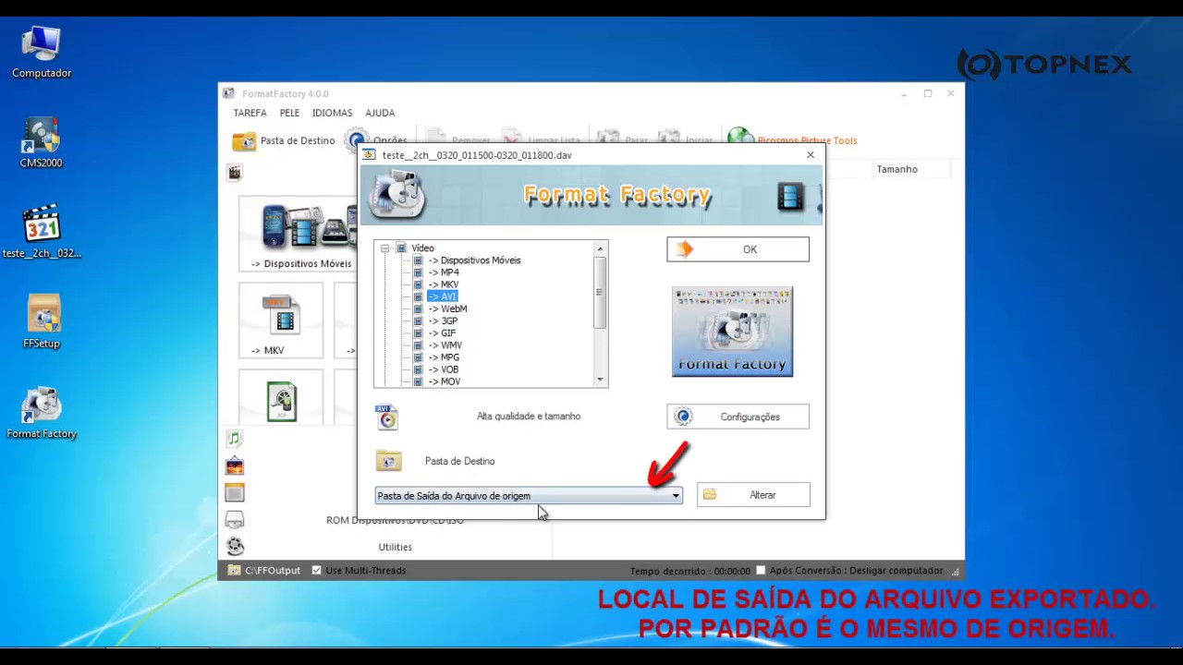This screenshot has height=665, width=1183.
Task: Click the Picosmos Picture Tools globe icon
Action: coord(740,139)
